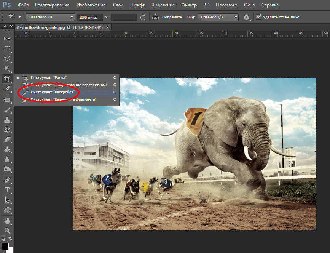This screenshot has height=253, width=330.
Task: Open the 'Фильтр' menu
Action: point(189,5)
